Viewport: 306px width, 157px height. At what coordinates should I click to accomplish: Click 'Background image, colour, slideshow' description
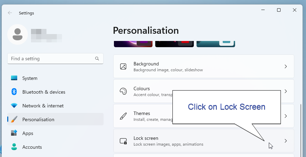(x=168, y=70)
